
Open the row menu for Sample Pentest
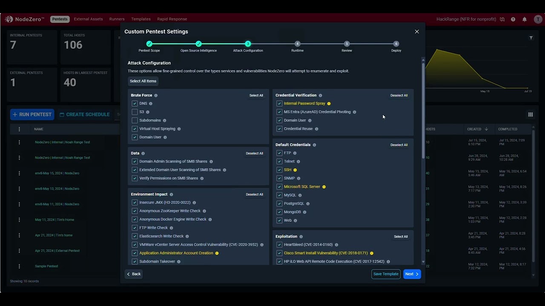click(19, 266)
